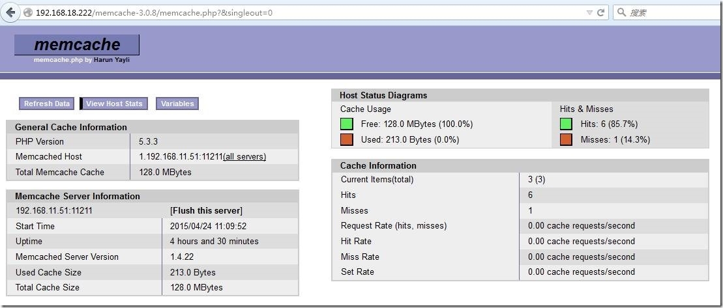Click the Request Rate (hits, misses) label

tap(394, 225)
